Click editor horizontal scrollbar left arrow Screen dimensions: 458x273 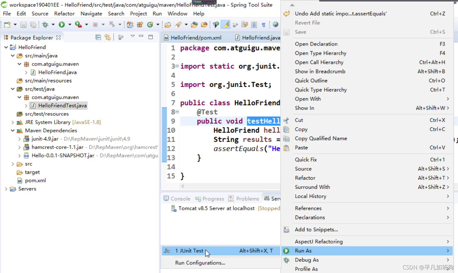coord(183,186)
